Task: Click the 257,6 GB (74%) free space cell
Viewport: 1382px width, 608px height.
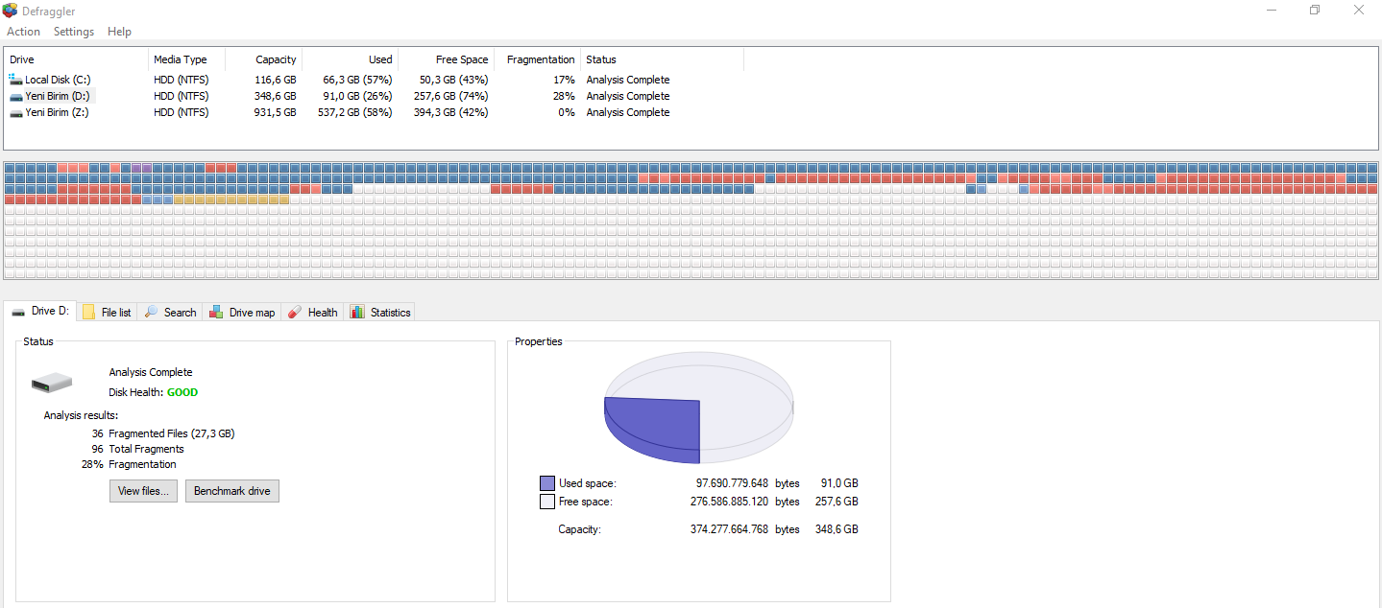Action: point(450,96)
